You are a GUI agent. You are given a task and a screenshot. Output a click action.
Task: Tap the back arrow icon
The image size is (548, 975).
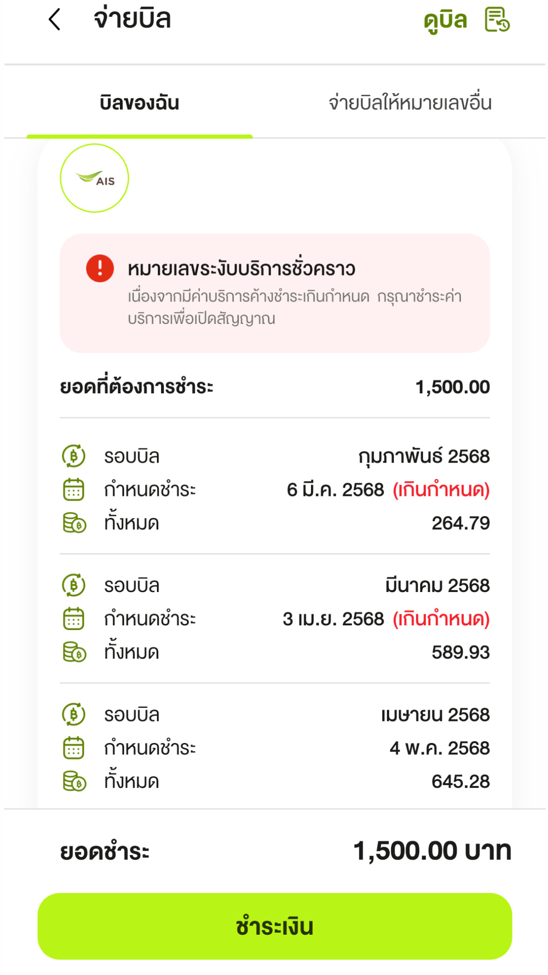[x=55, y=20]
